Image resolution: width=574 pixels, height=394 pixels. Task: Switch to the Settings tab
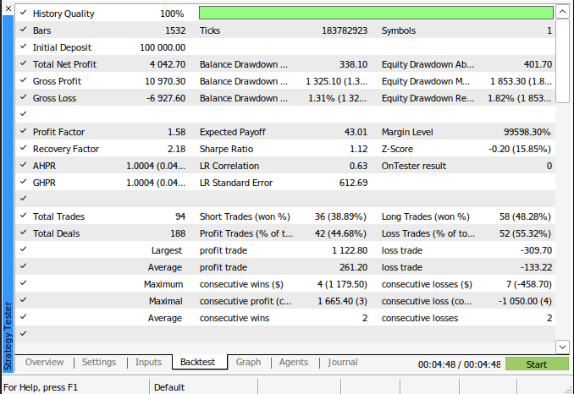[x=99, y=362]
